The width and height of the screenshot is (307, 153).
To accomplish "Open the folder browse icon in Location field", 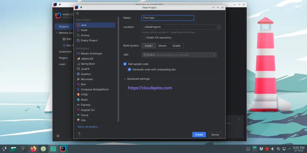I will click(x=219, y=27).
